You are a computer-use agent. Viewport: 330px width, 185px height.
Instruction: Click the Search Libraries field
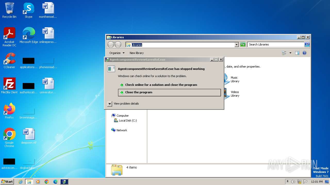(276, 44)
